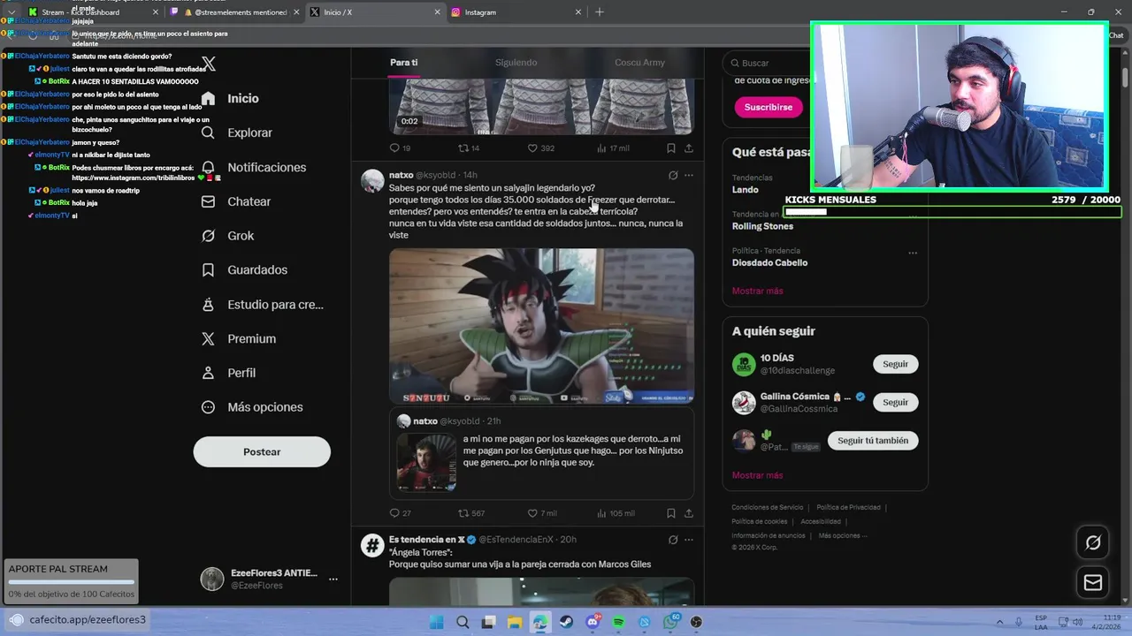1132x636 pixels.
Task: Play natxo's Saiyan costume video
Action: (541, 326)
